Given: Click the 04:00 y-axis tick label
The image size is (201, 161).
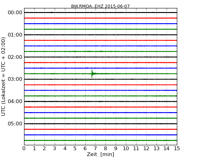Looking at the screenshot, I should [x=15, y=102].
